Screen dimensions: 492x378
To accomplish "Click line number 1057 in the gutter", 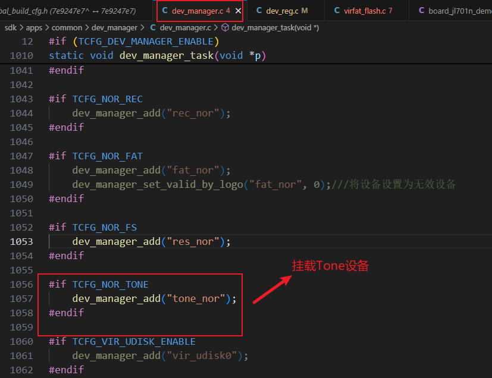I will (x=21, y=299).
